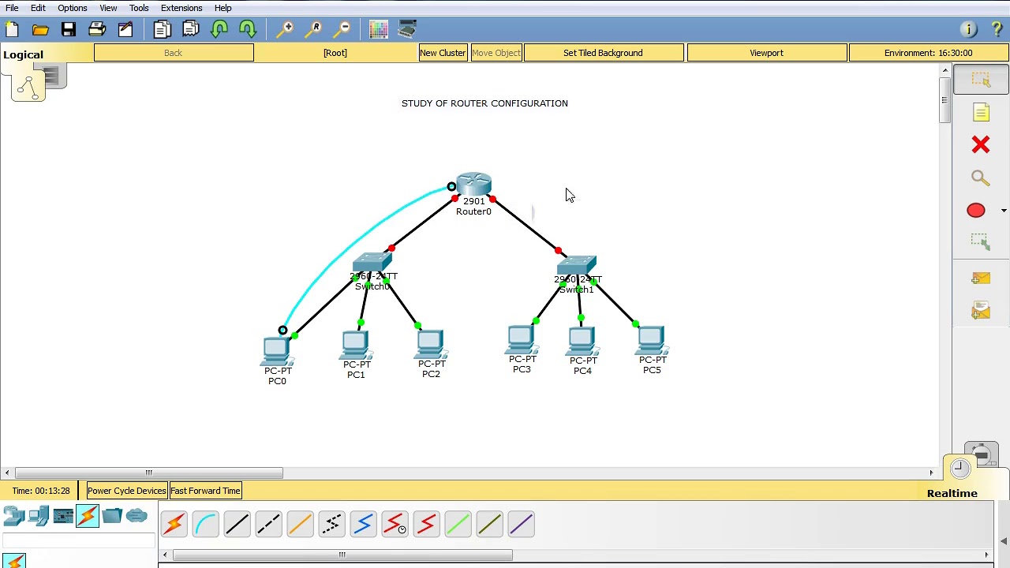The width and height of the screenshot is (1010, 568).
Task: Choose the Console cable
Action: click(x=205, y=525)
